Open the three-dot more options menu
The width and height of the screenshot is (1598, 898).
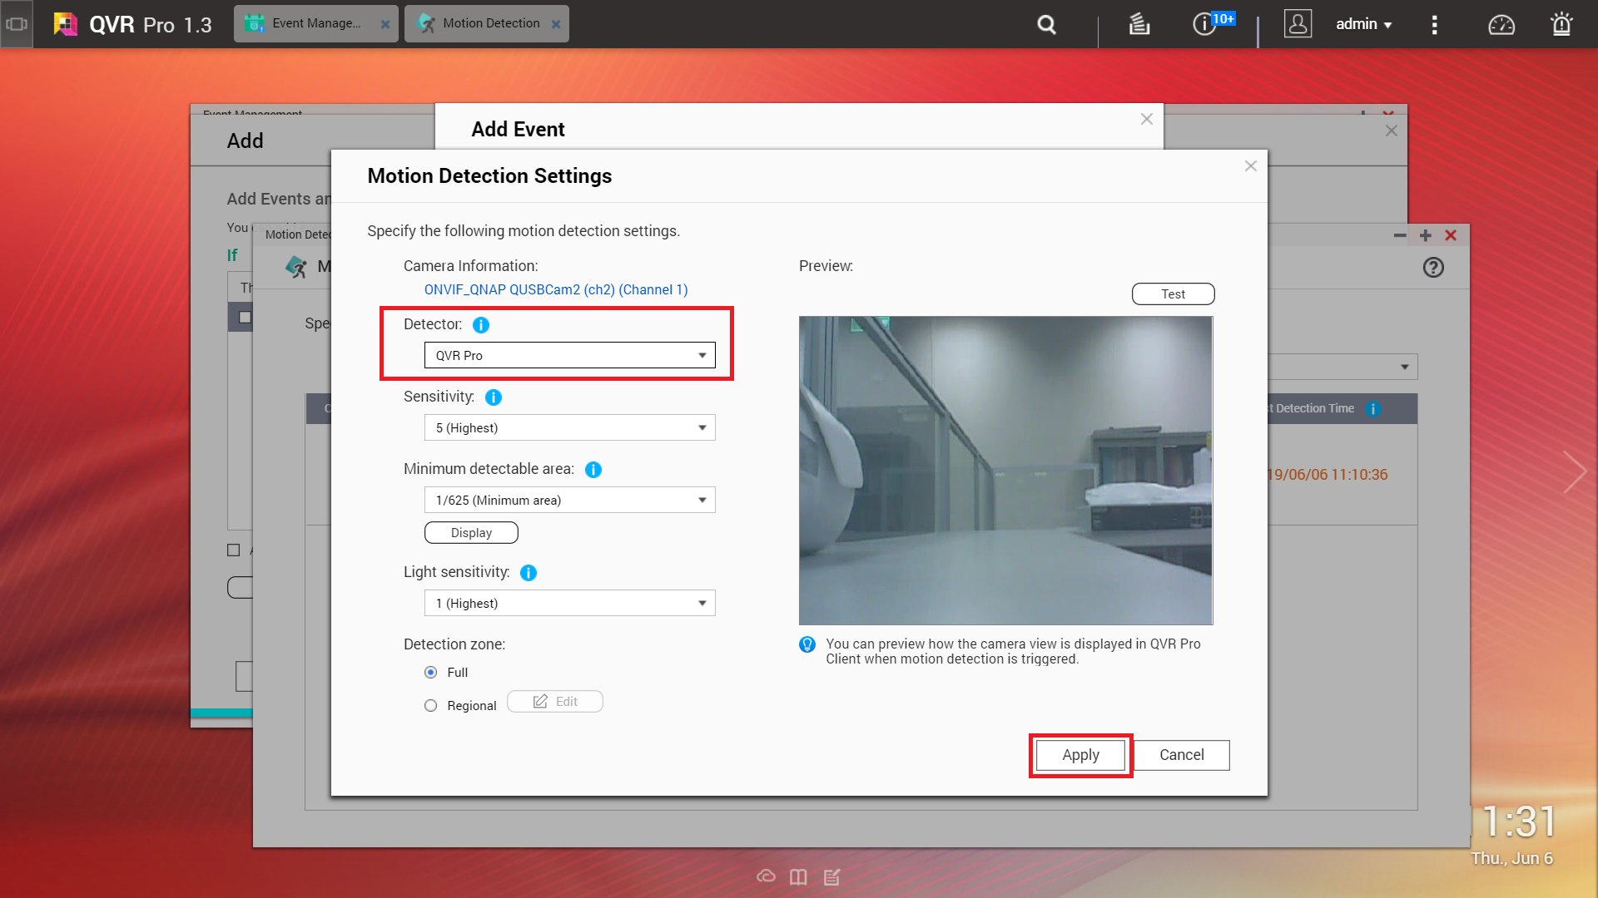(1434, 25)
